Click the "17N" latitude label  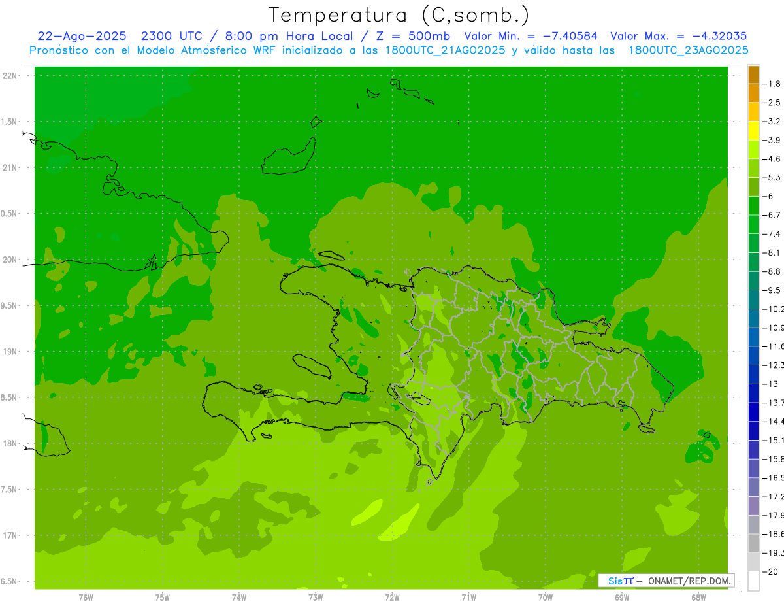[10, 535]
